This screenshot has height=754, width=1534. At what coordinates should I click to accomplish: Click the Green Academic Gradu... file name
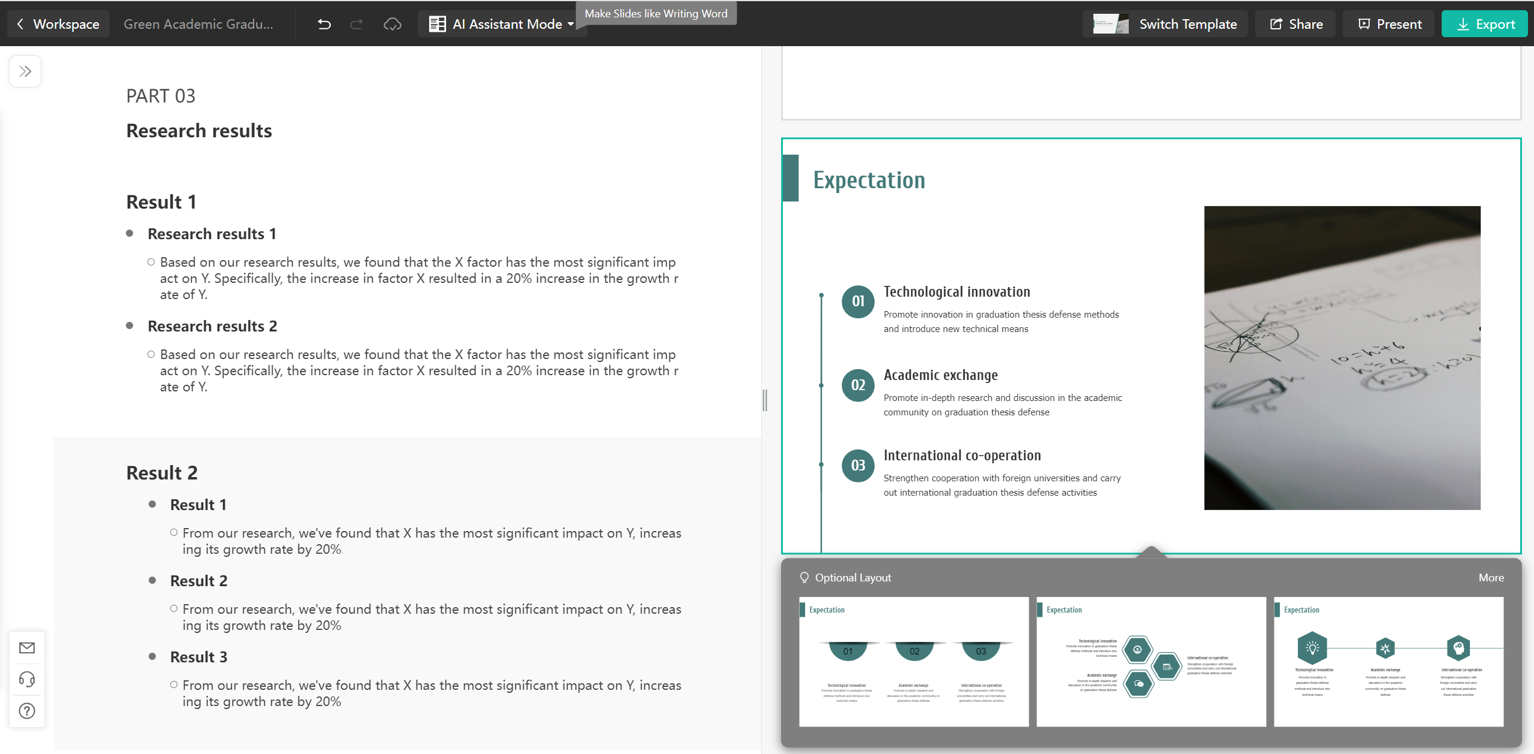coord(198,24)
